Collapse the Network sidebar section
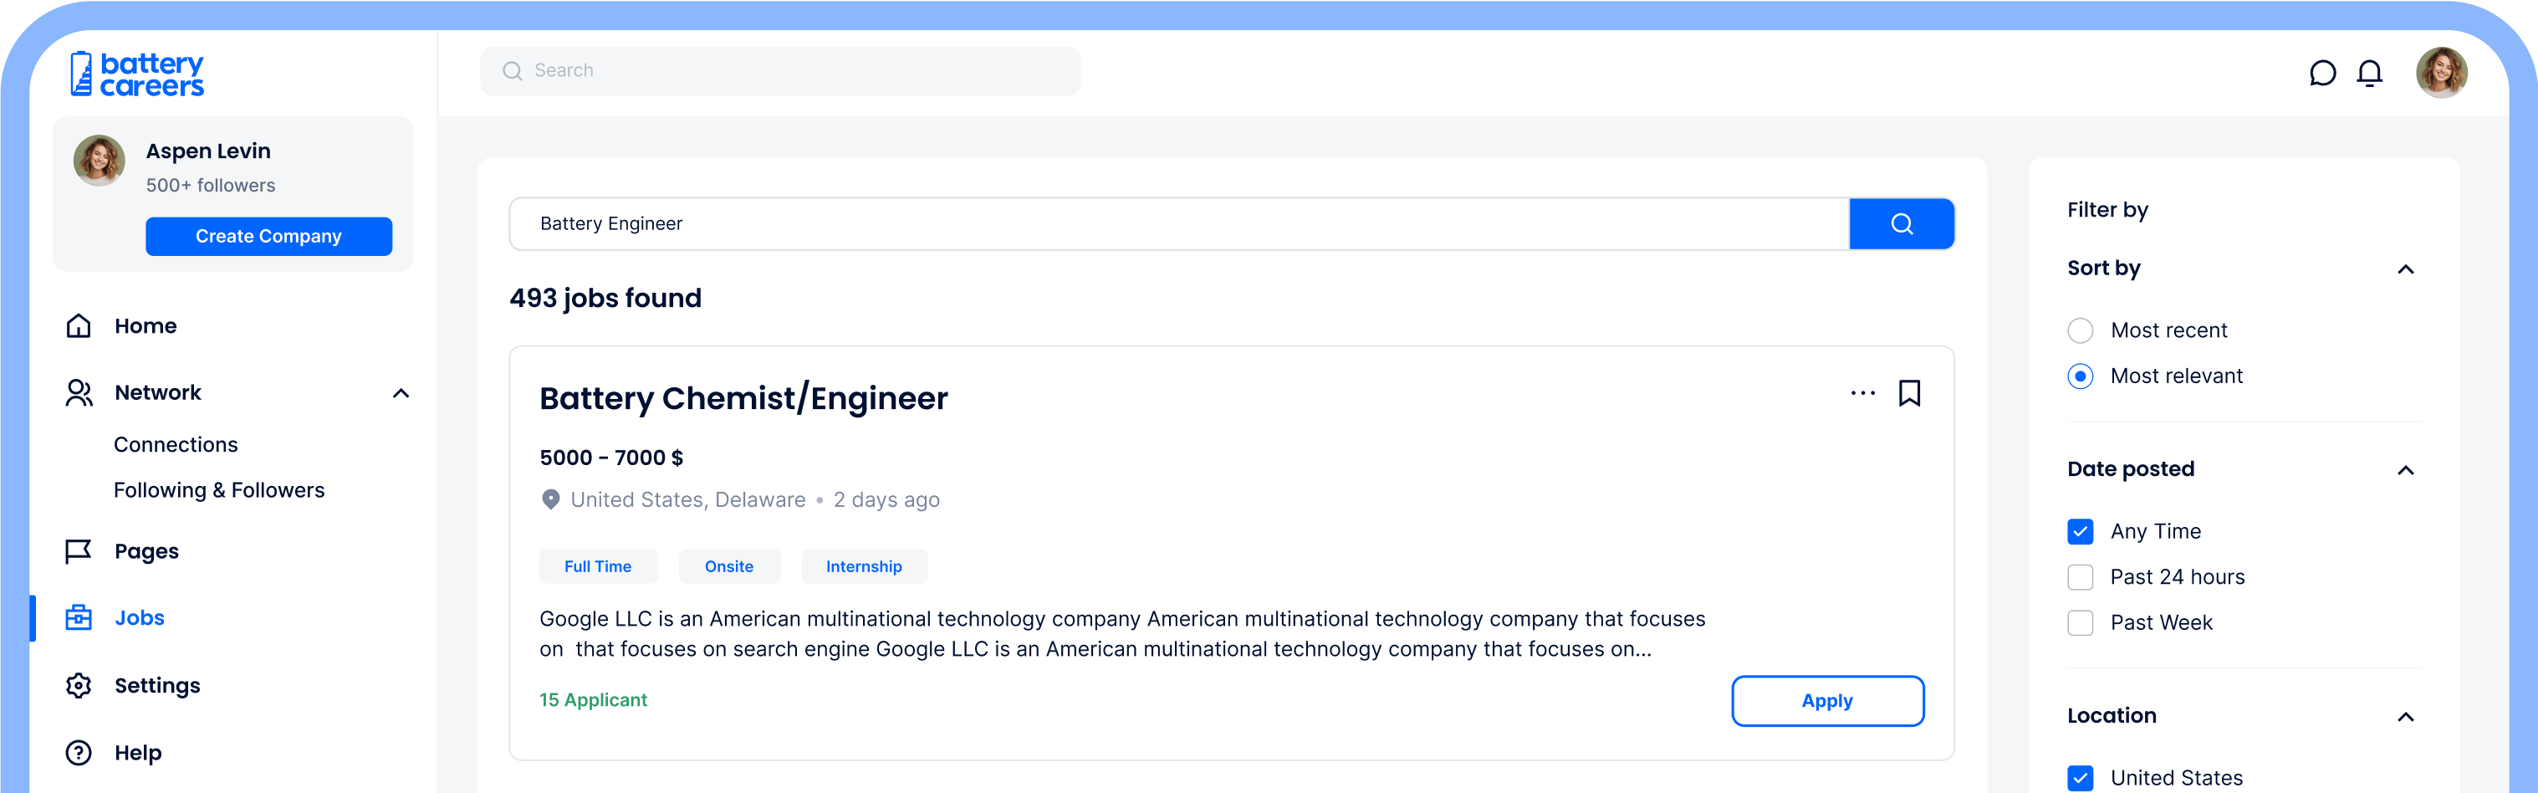The image size is (2538, 793). (401, 393)
